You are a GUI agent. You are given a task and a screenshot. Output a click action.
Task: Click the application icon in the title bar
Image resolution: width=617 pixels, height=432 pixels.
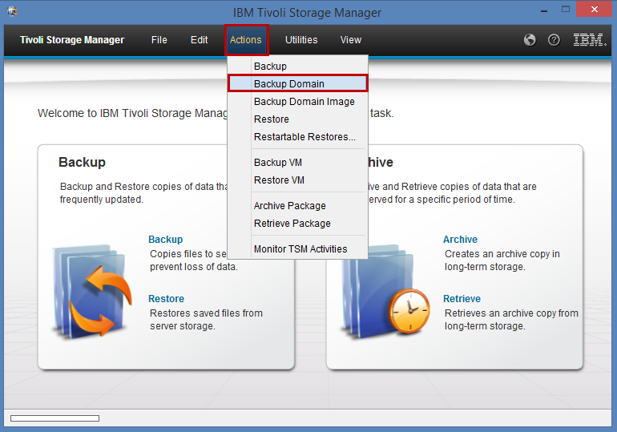point(12,11)
